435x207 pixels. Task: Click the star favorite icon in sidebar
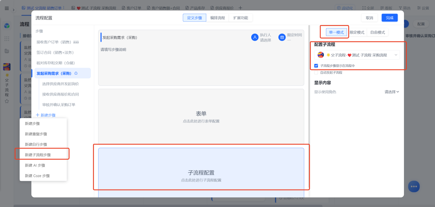pos(7,101)
